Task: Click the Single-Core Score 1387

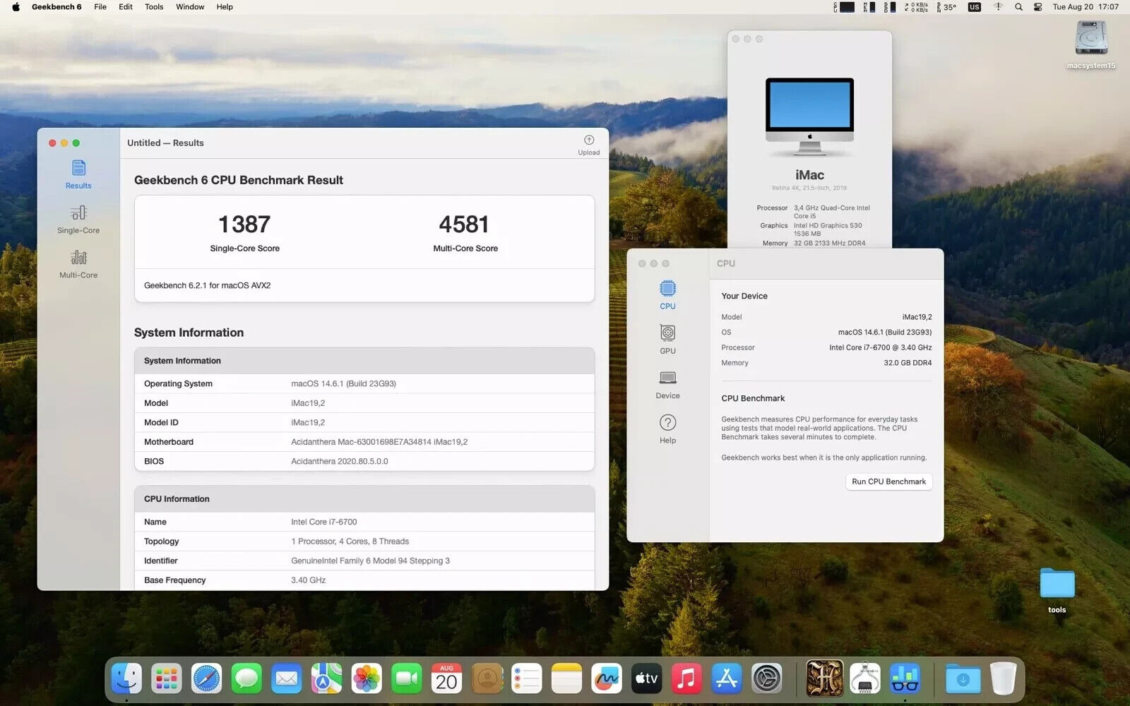Action: 244,225
